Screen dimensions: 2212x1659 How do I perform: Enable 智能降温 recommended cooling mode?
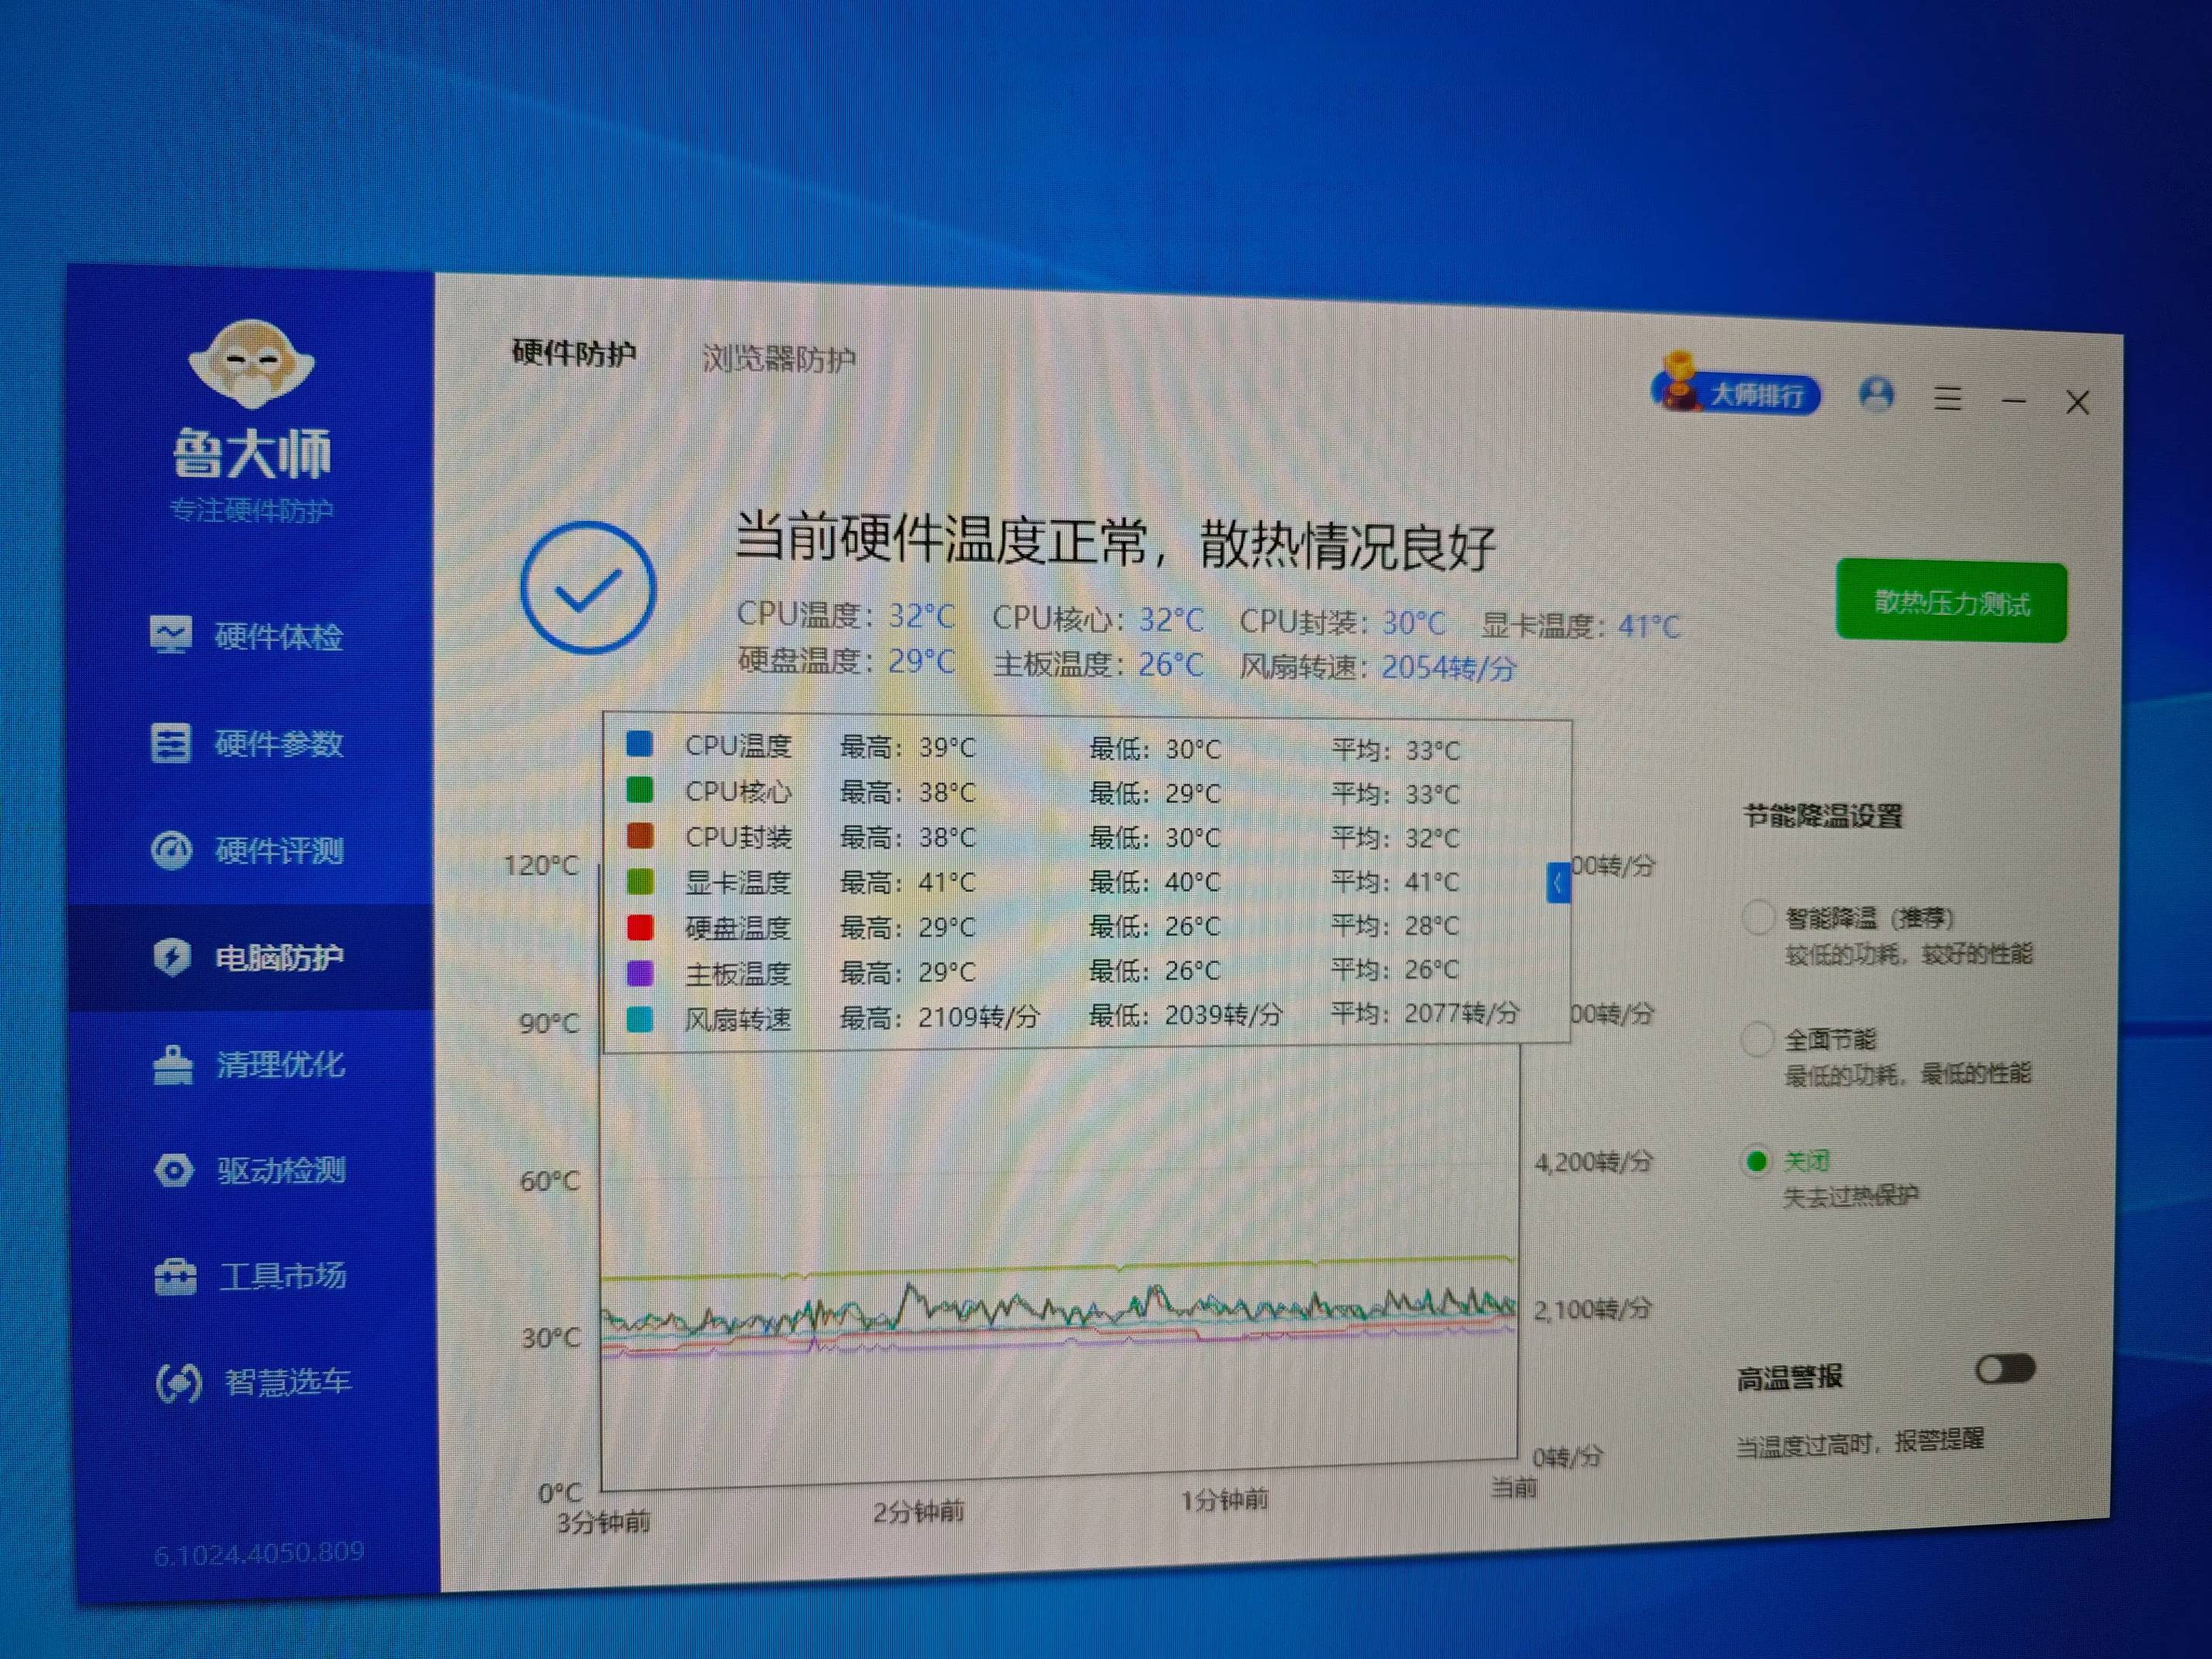pyautogui.click(x=1757, y=918)
